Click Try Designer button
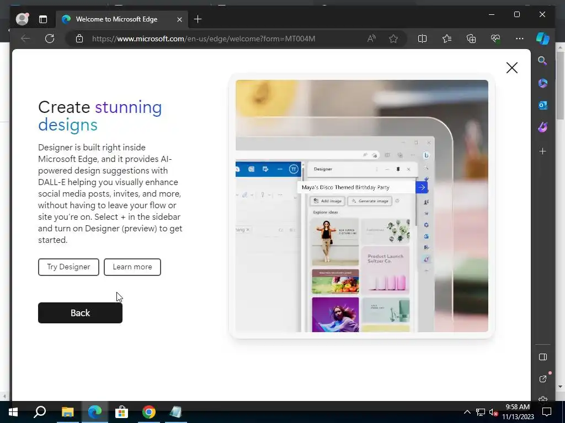This screenshot has width=565, height=423. pyautogui.click(x=68, y=267)
